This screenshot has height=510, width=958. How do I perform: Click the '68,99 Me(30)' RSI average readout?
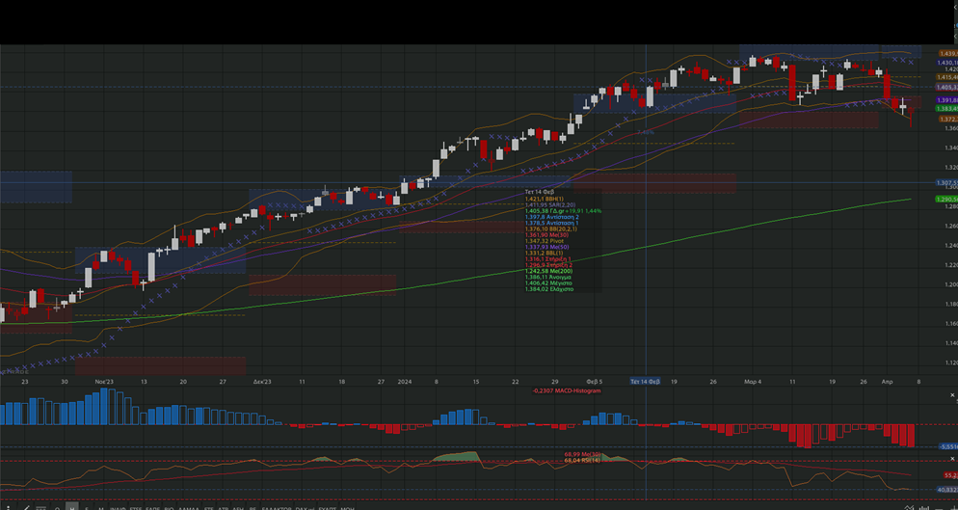[582, 454]
